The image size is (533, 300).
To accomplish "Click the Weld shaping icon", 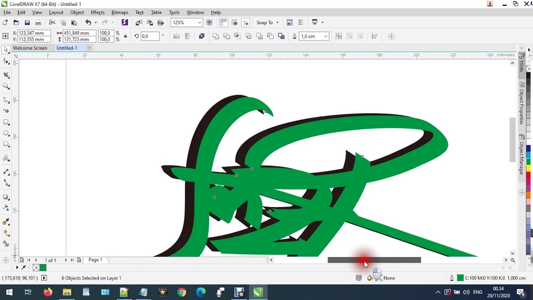I will [x=216, y=36].
